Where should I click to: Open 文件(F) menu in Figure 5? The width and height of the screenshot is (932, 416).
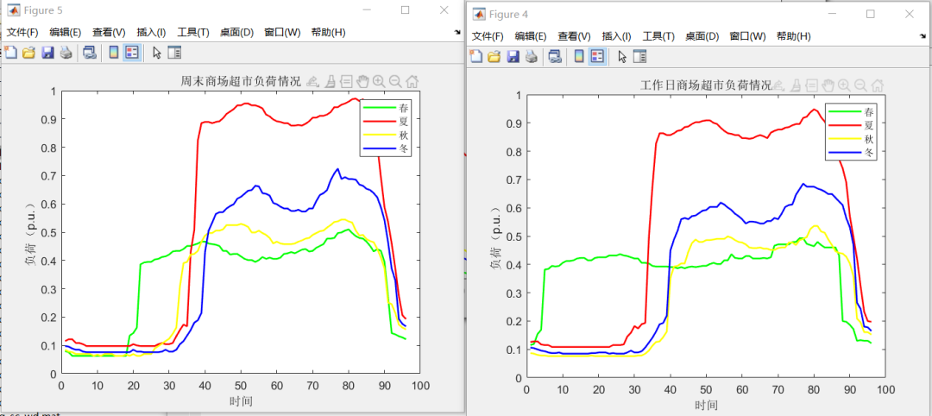point(22,33)
